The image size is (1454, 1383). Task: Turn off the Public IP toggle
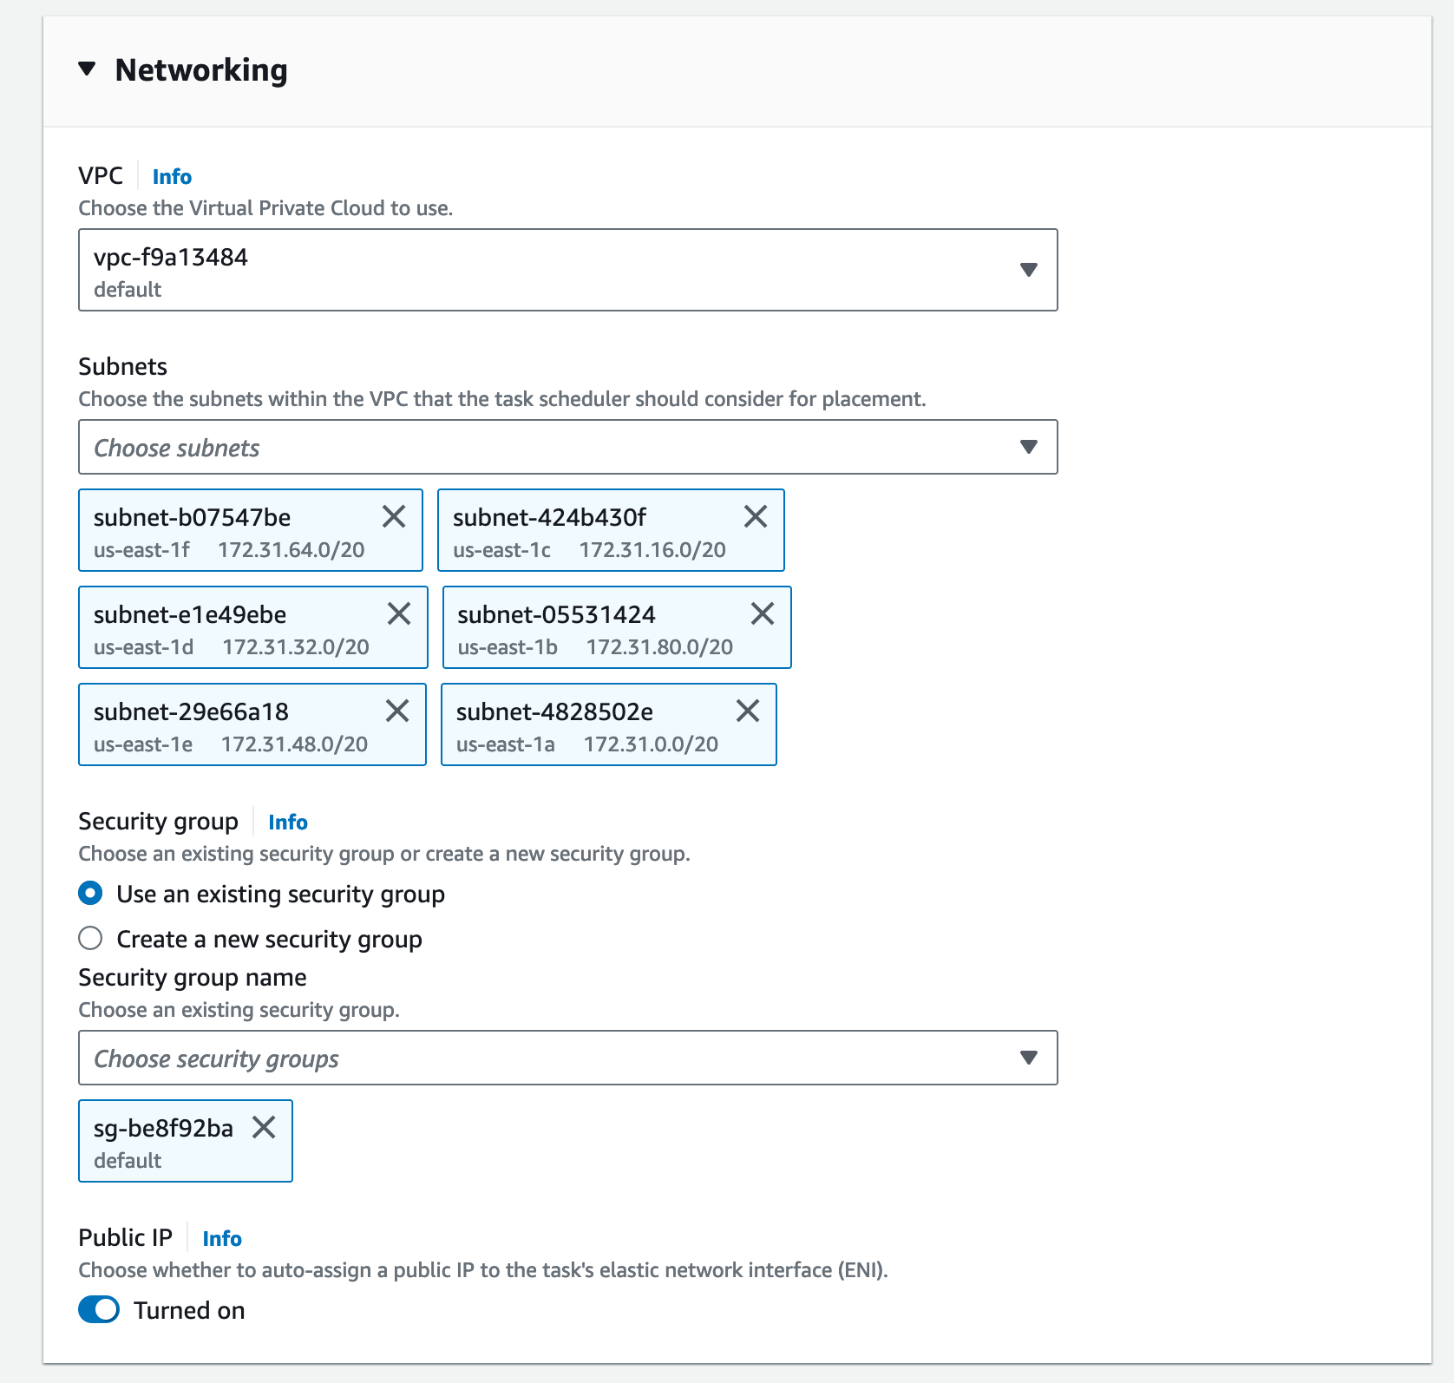(99, 1310)
